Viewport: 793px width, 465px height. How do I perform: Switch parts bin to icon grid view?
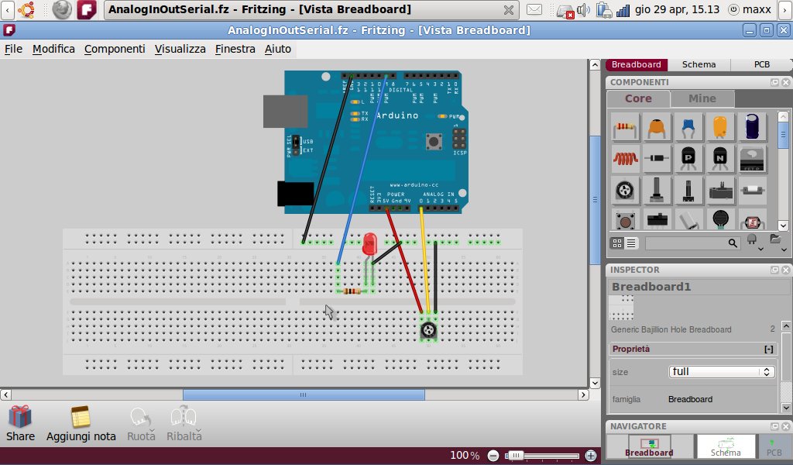click(x=617, y=243)
